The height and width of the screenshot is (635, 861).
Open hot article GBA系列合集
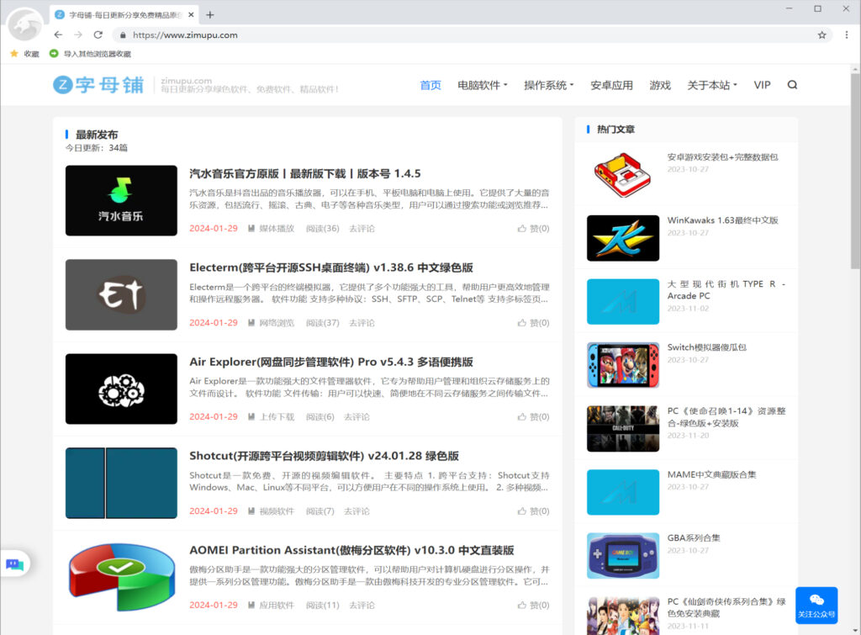(694, 537)
